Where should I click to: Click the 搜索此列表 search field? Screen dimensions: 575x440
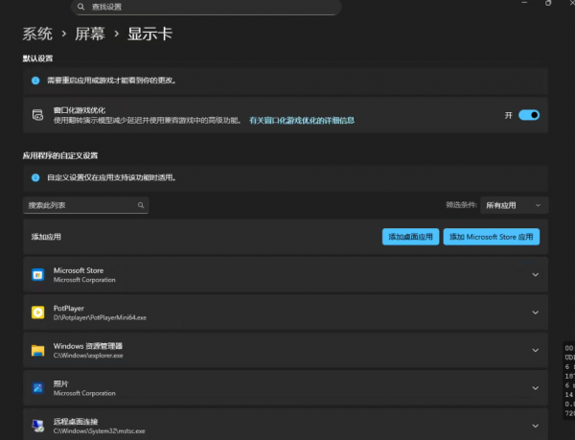tap(86, 205)
